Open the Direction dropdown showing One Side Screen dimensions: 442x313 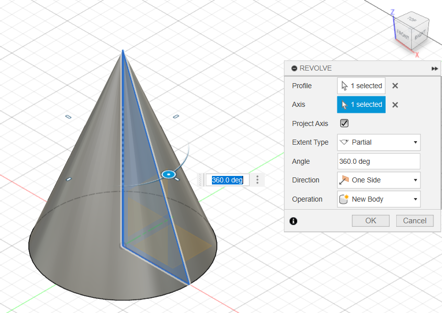point(379,180)
